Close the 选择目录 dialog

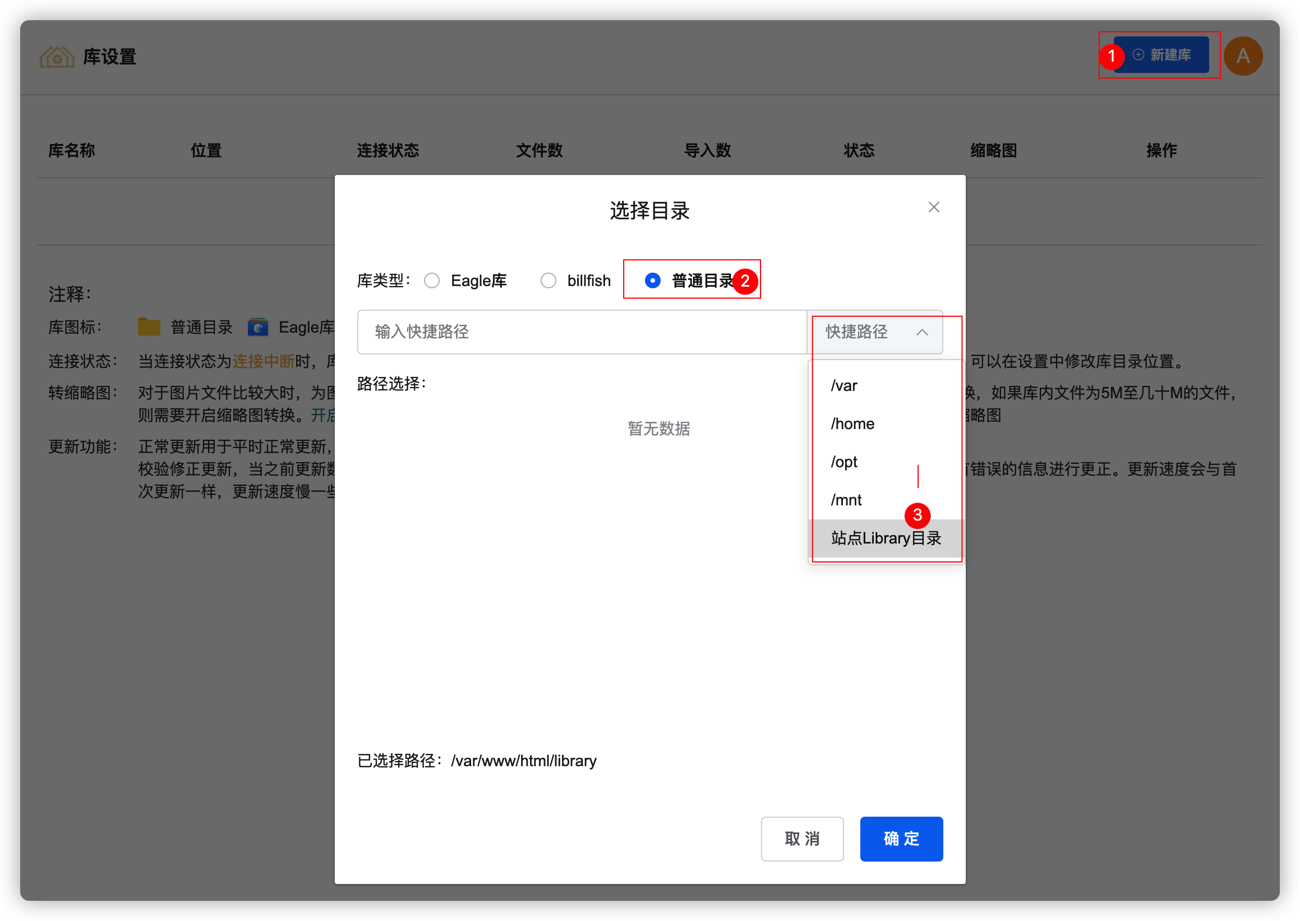tap(934, 207)
